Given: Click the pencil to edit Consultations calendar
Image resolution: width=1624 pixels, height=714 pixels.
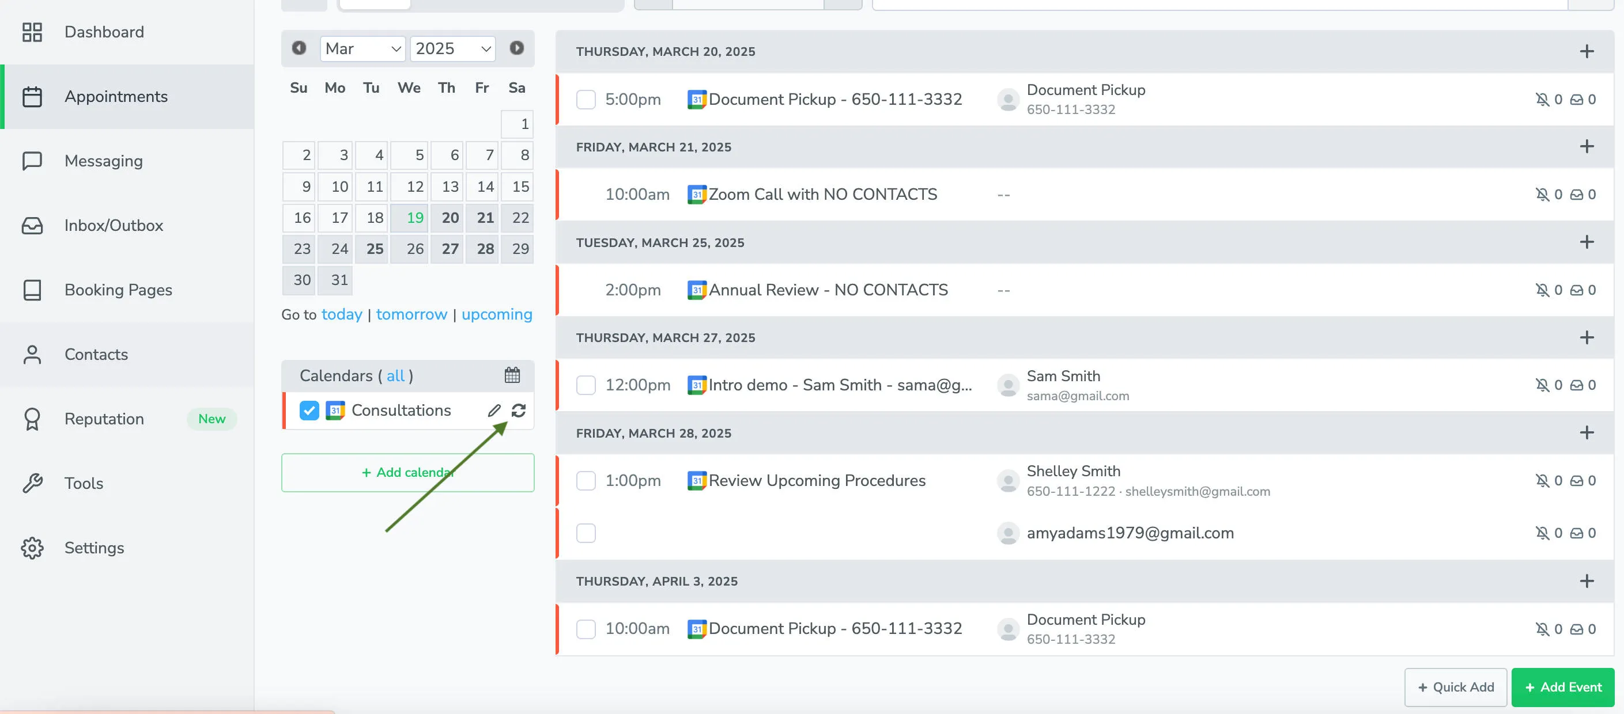Looking at the screenshot, I should pyautogui.click(x=494, y=411).
